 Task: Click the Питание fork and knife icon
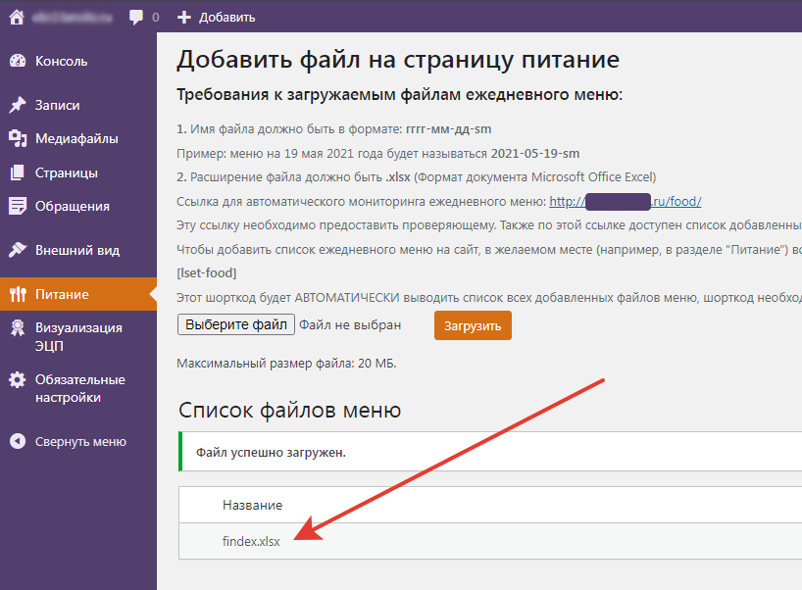(18, 294)
